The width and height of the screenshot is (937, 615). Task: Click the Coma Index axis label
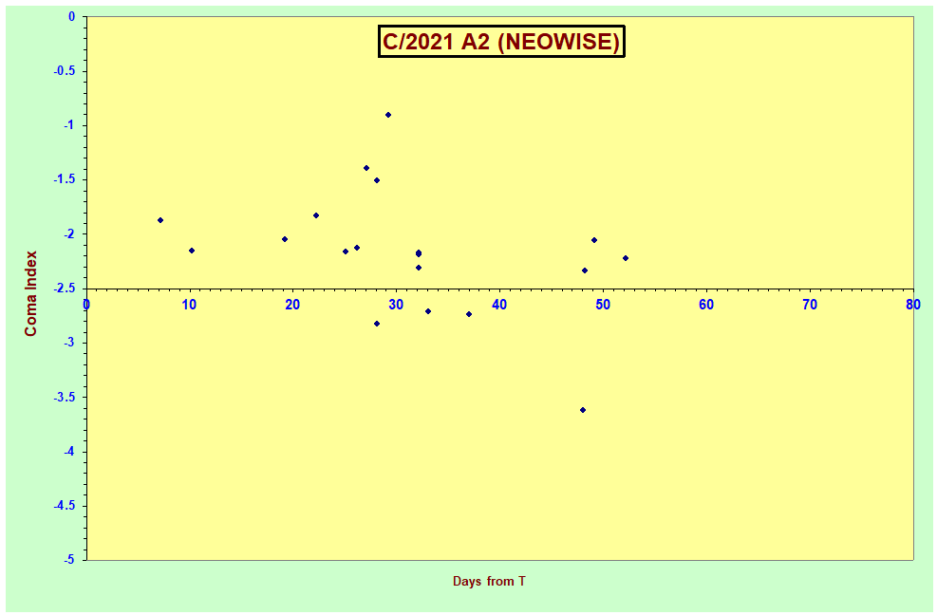30,293
